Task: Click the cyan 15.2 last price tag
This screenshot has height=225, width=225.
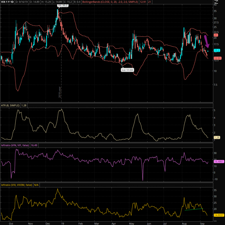Action: pyautogui.click(x=217, y=50)
